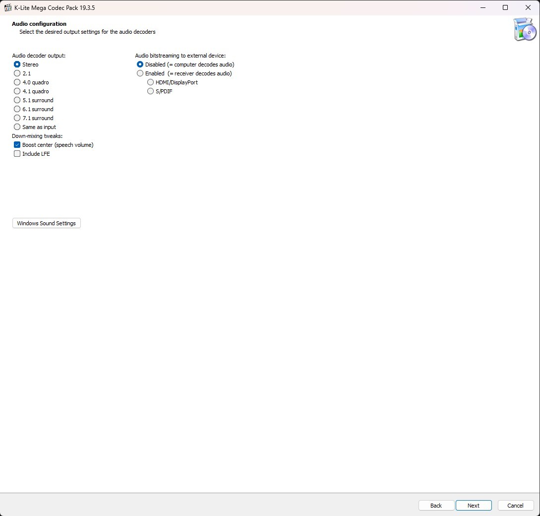Select Disabled bitstreaming option
Screen dimensions: 540x516
[x=140, y=64]
